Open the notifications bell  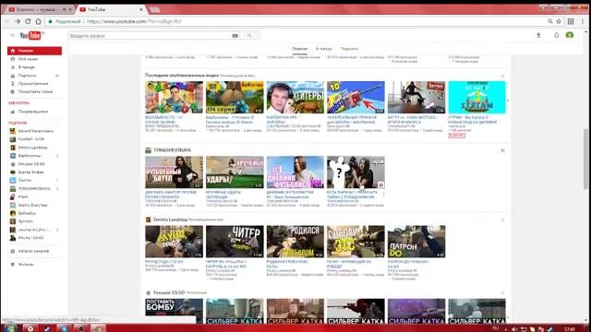[556, 35]
